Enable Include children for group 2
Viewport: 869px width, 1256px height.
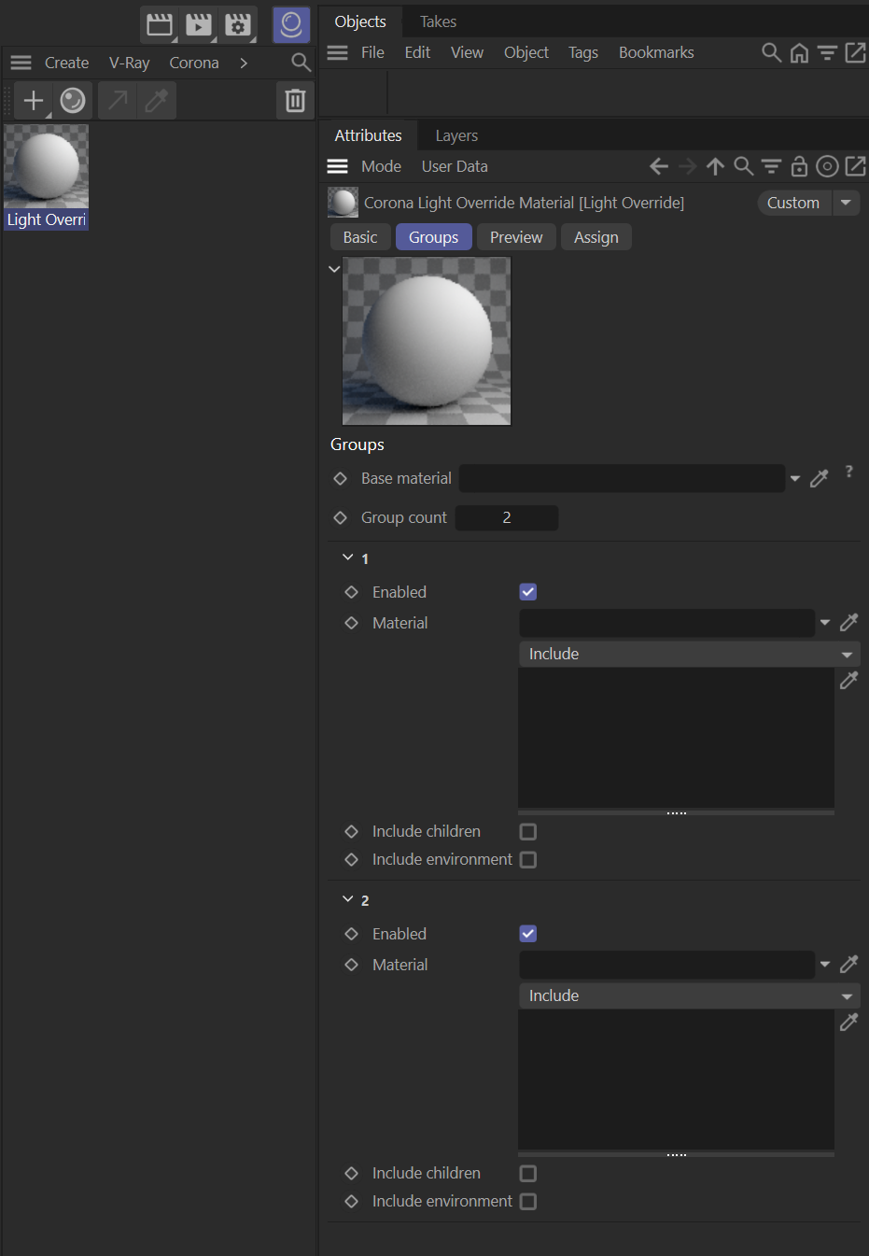[x=528, y=1173]
